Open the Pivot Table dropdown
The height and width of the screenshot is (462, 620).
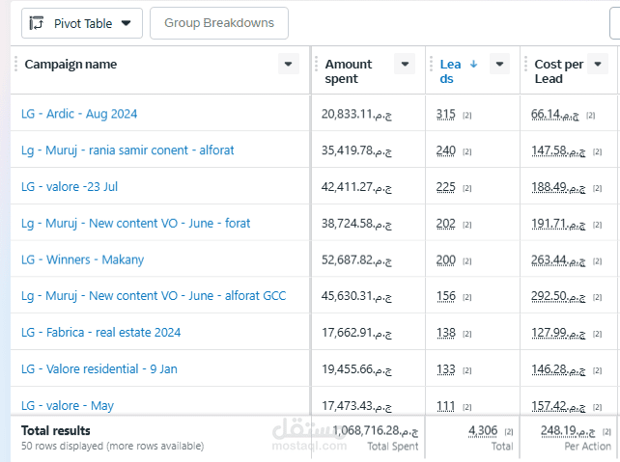(x=82, y=24)
